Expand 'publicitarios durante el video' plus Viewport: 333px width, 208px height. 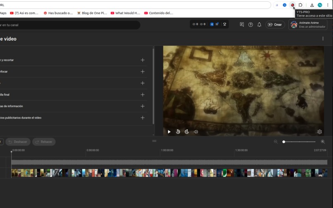(143, 118)
